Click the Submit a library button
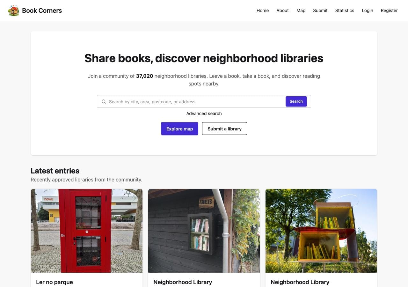 [224, 129]
